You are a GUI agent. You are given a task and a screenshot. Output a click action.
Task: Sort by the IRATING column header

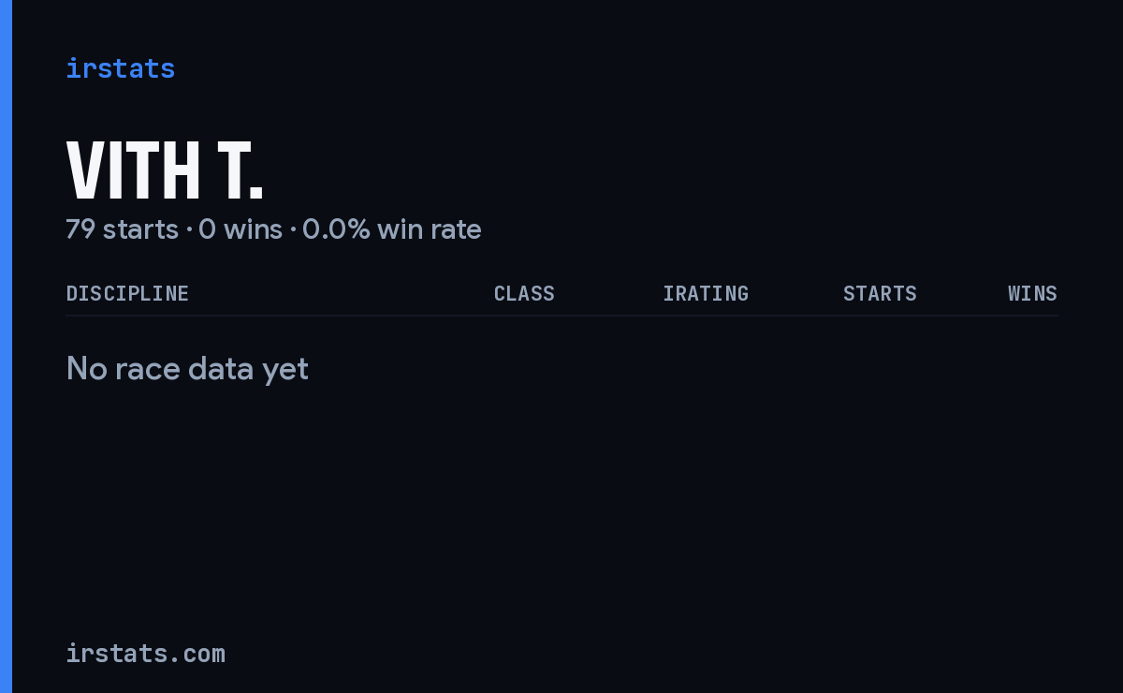[706, 293]
